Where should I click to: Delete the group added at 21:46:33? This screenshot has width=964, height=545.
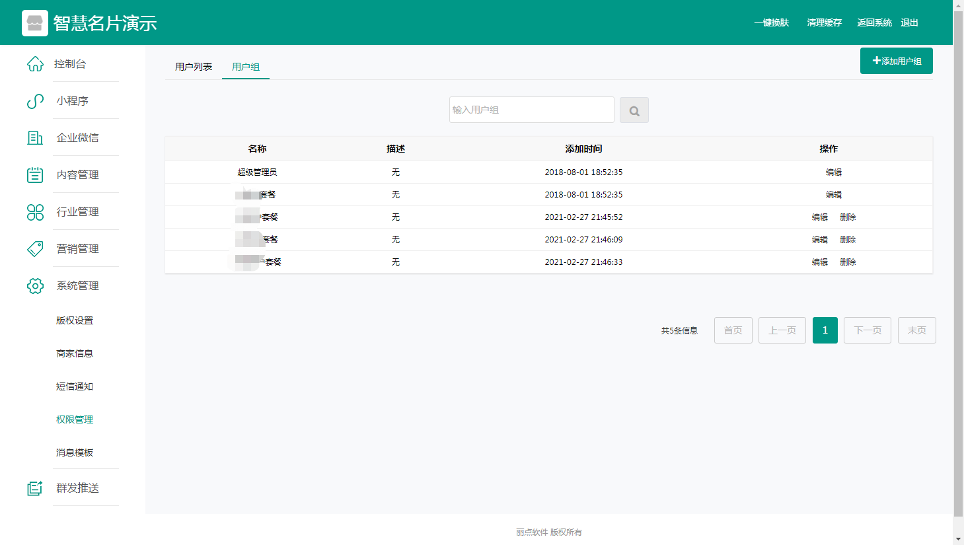(x=848, y=262)
